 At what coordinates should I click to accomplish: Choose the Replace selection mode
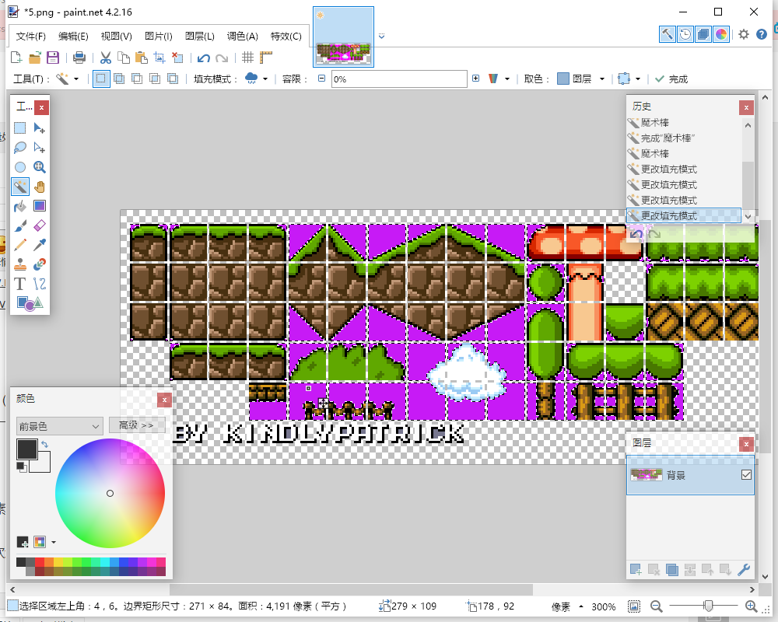click(x=101, y=79)
